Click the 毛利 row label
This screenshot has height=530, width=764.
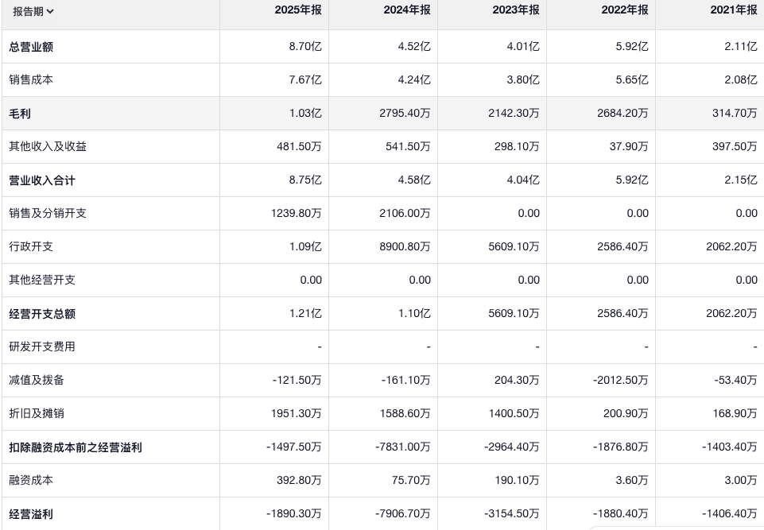pyautogui.click(x=20, y=114)
